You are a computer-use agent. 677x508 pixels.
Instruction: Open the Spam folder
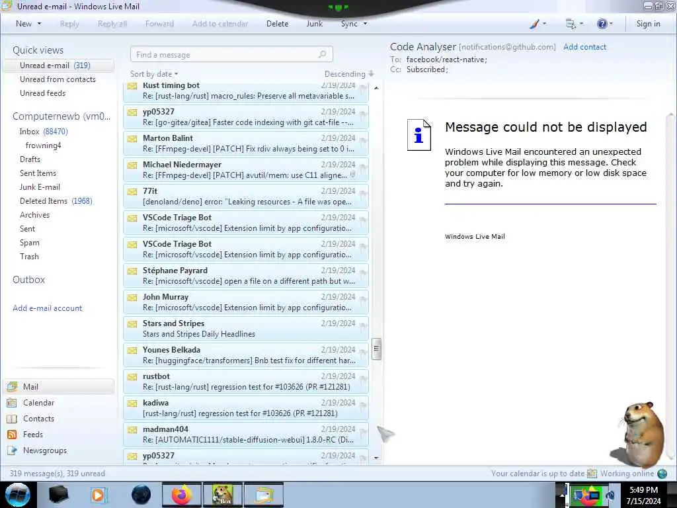[x=29, y=242]
